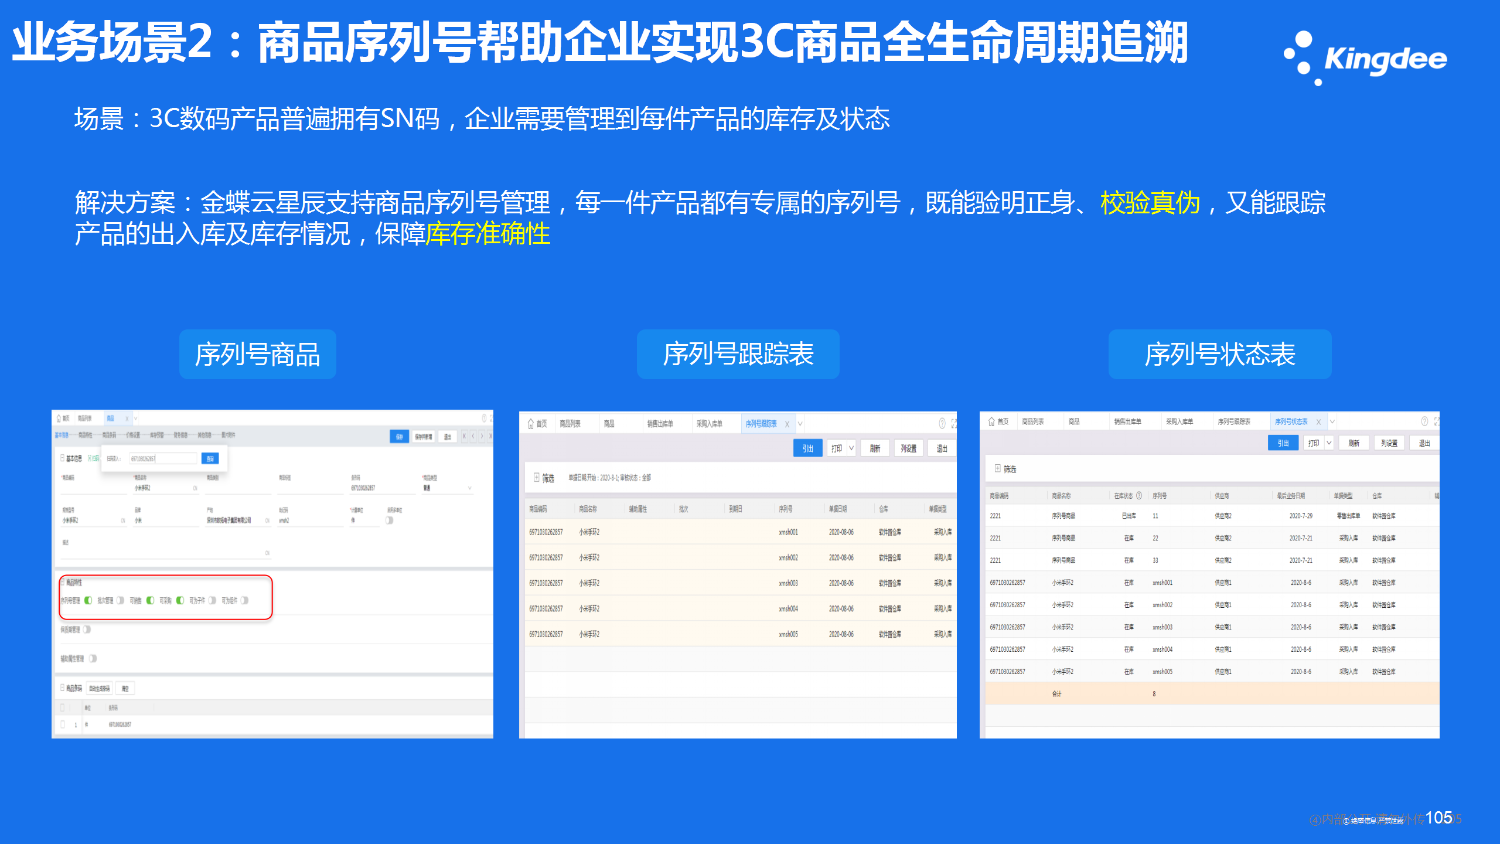This screenshot has height=844, width=1500.
Task: Switch to 销售出库单 tab in tracking window
Action: 660,424
